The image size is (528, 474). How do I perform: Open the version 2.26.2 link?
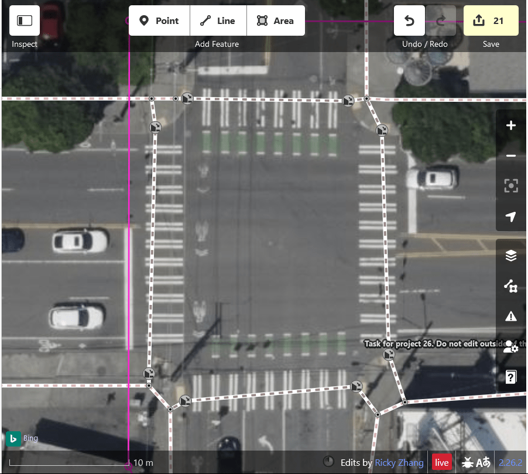click(x=510, y=462)
